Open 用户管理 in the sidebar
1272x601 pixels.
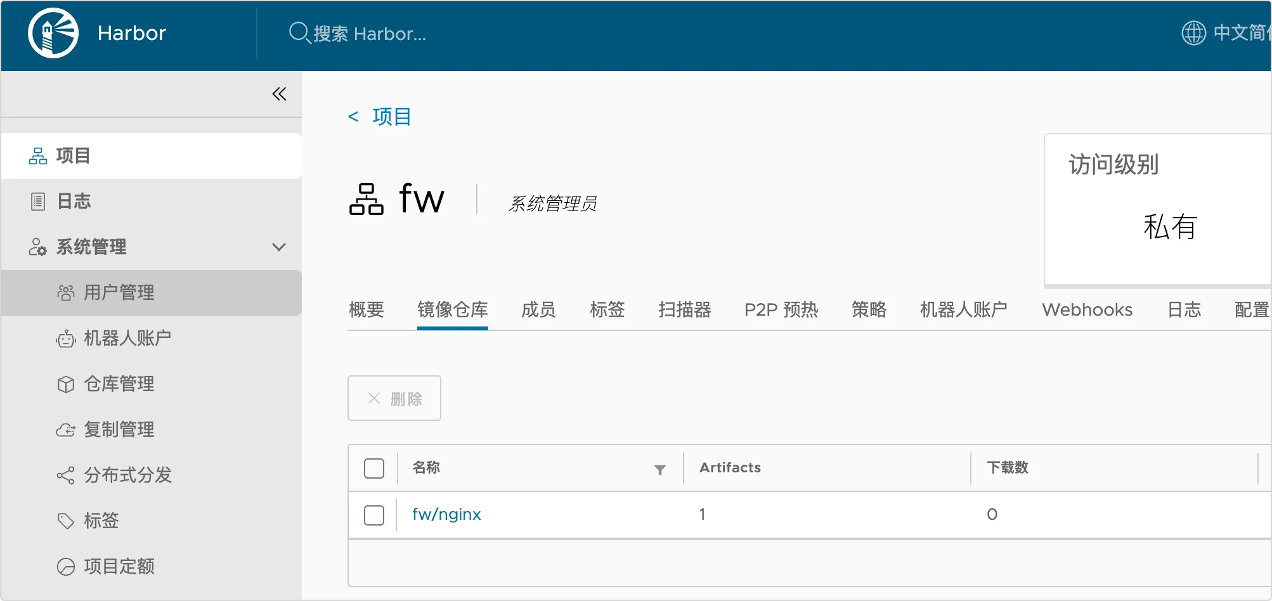(151, 293)
